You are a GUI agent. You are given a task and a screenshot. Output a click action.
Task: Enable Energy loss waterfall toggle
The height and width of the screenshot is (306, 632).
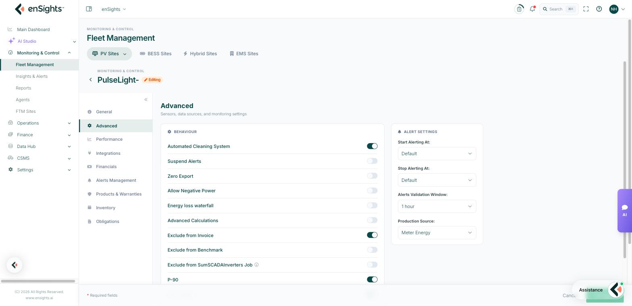(372, 205)
